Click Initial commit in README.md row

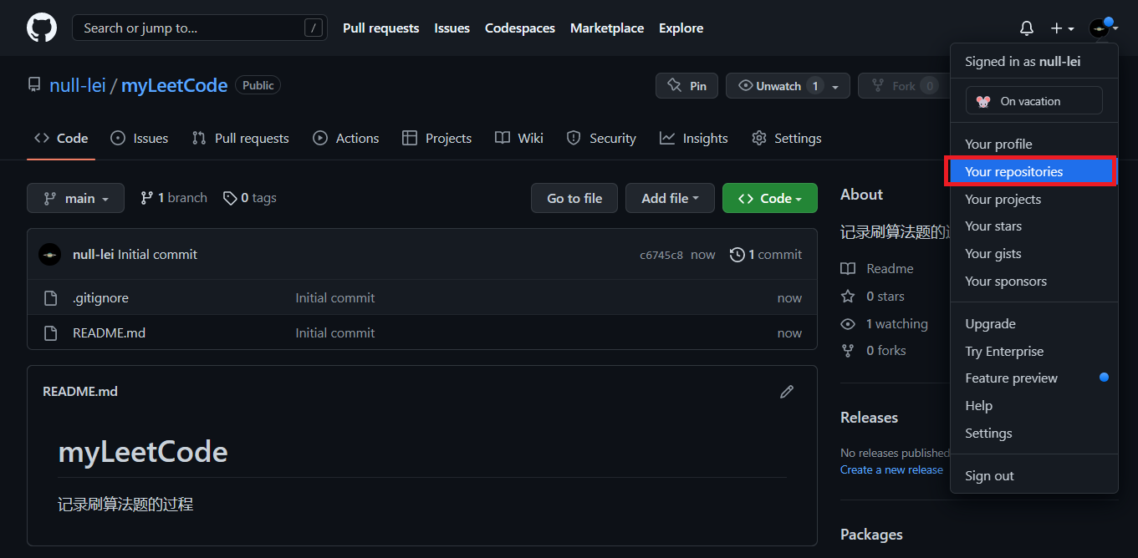(x=335, y=333)
